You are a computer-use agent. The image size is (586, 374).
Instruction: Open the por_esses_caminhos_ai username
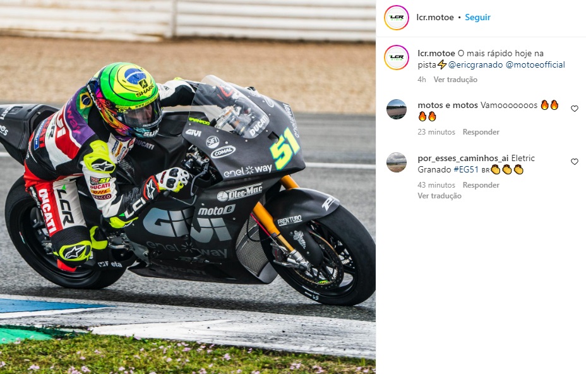tap(463, 158)
